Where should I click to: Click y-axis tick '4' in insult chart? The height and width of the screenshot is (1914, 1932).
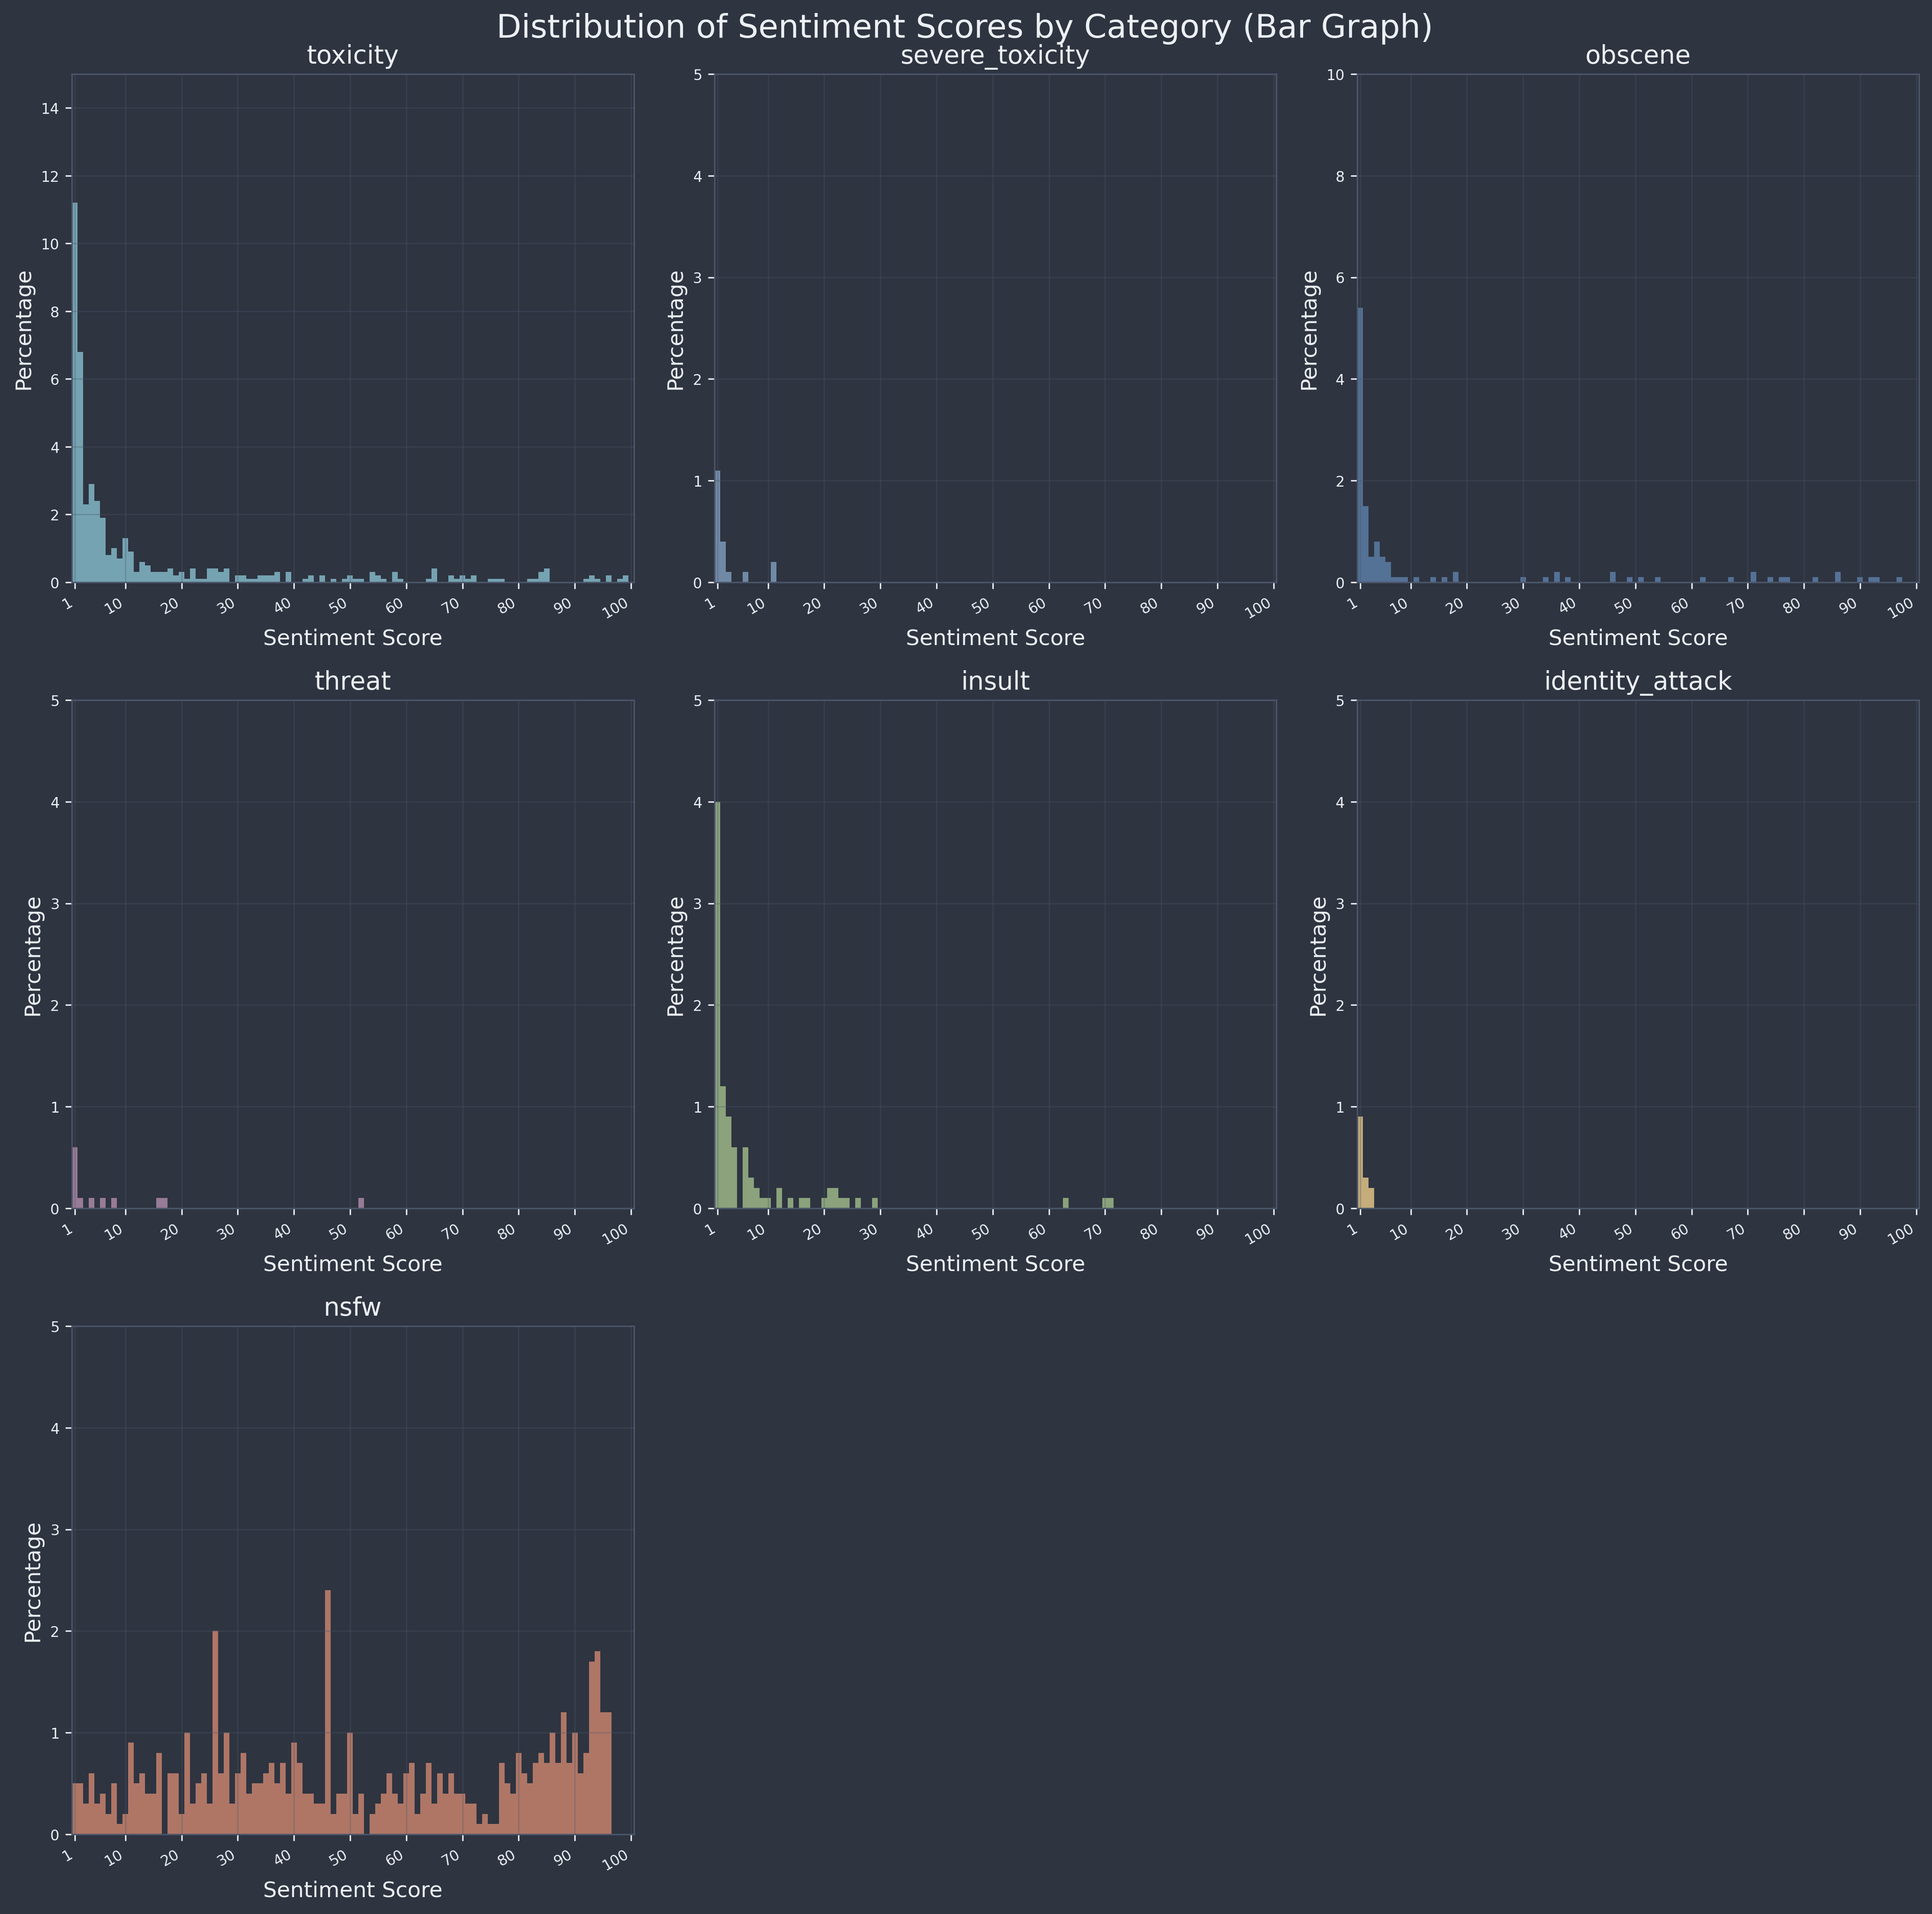click(699, 802)
